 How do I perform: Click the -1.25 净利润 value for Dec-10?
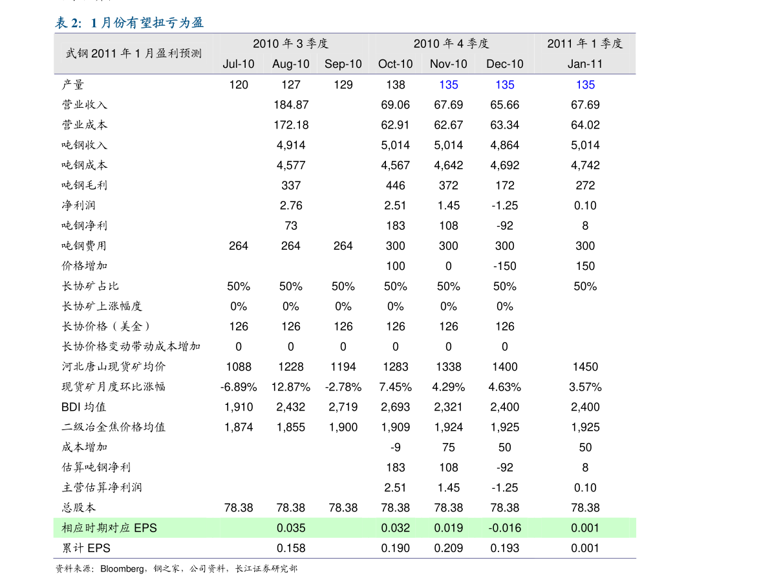click(x=505, y=205)
